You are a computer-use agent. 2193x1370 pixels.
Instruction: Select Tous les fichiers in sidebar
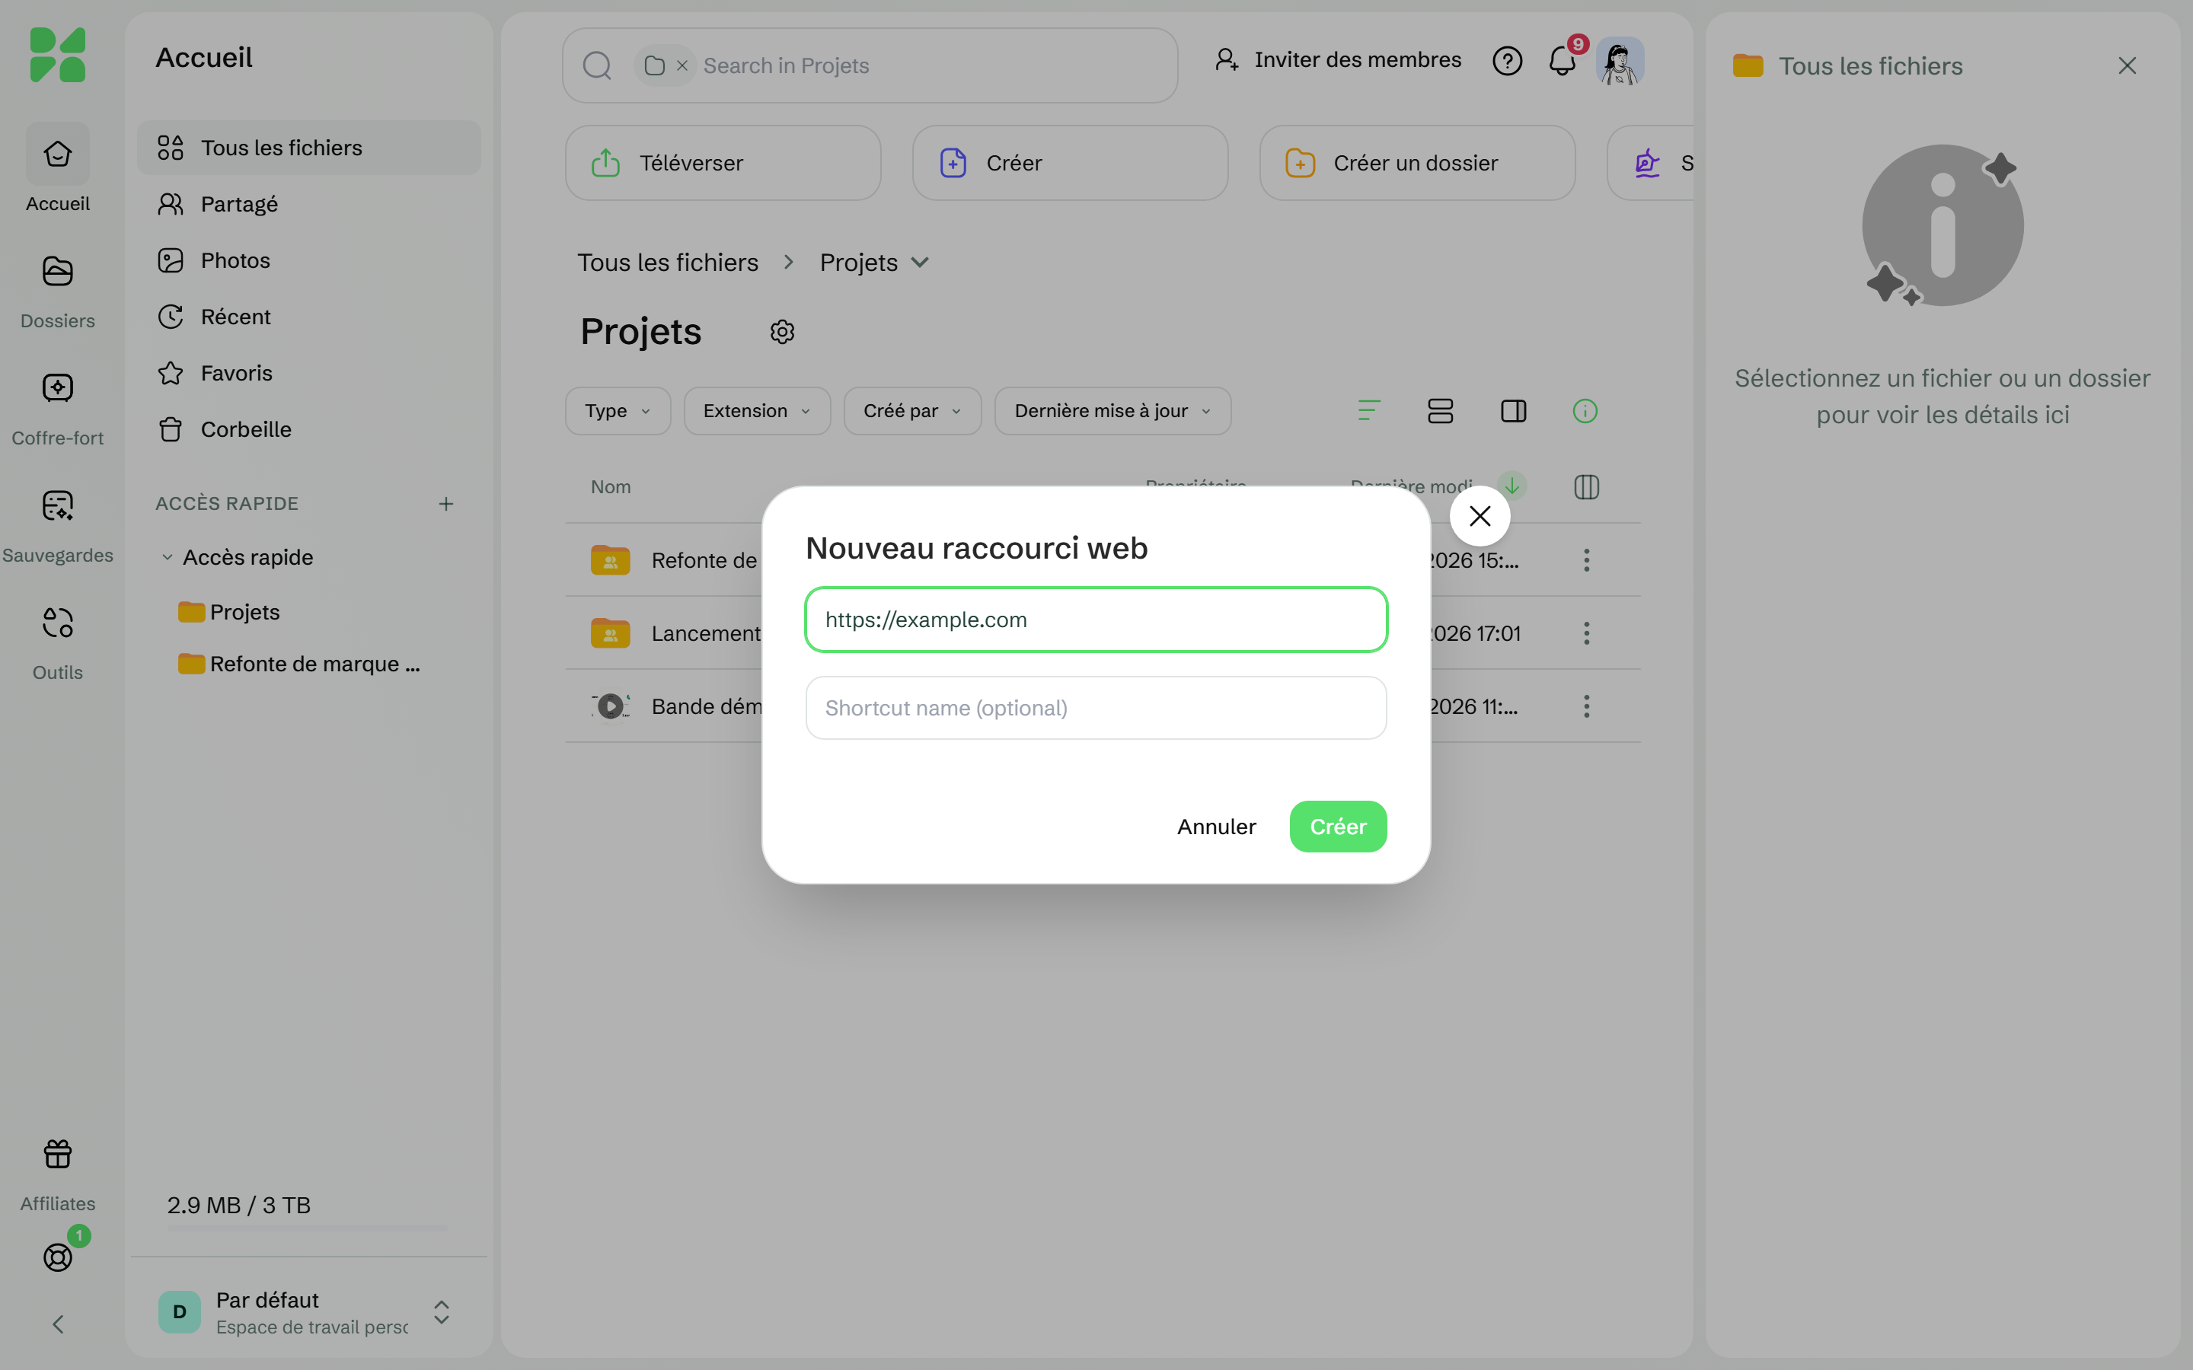point(308,148)
